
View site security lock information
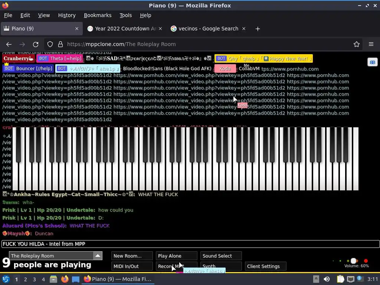[60, 45]
